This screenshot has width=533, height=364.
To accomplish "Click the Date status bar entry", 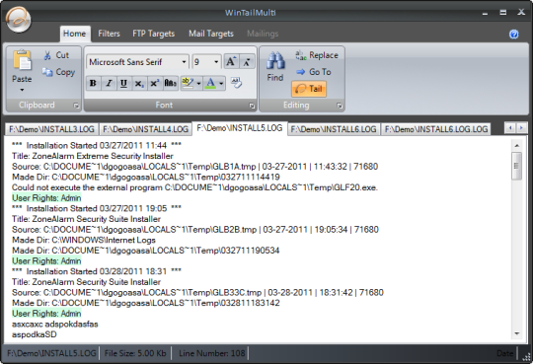I will click(504, 353).
